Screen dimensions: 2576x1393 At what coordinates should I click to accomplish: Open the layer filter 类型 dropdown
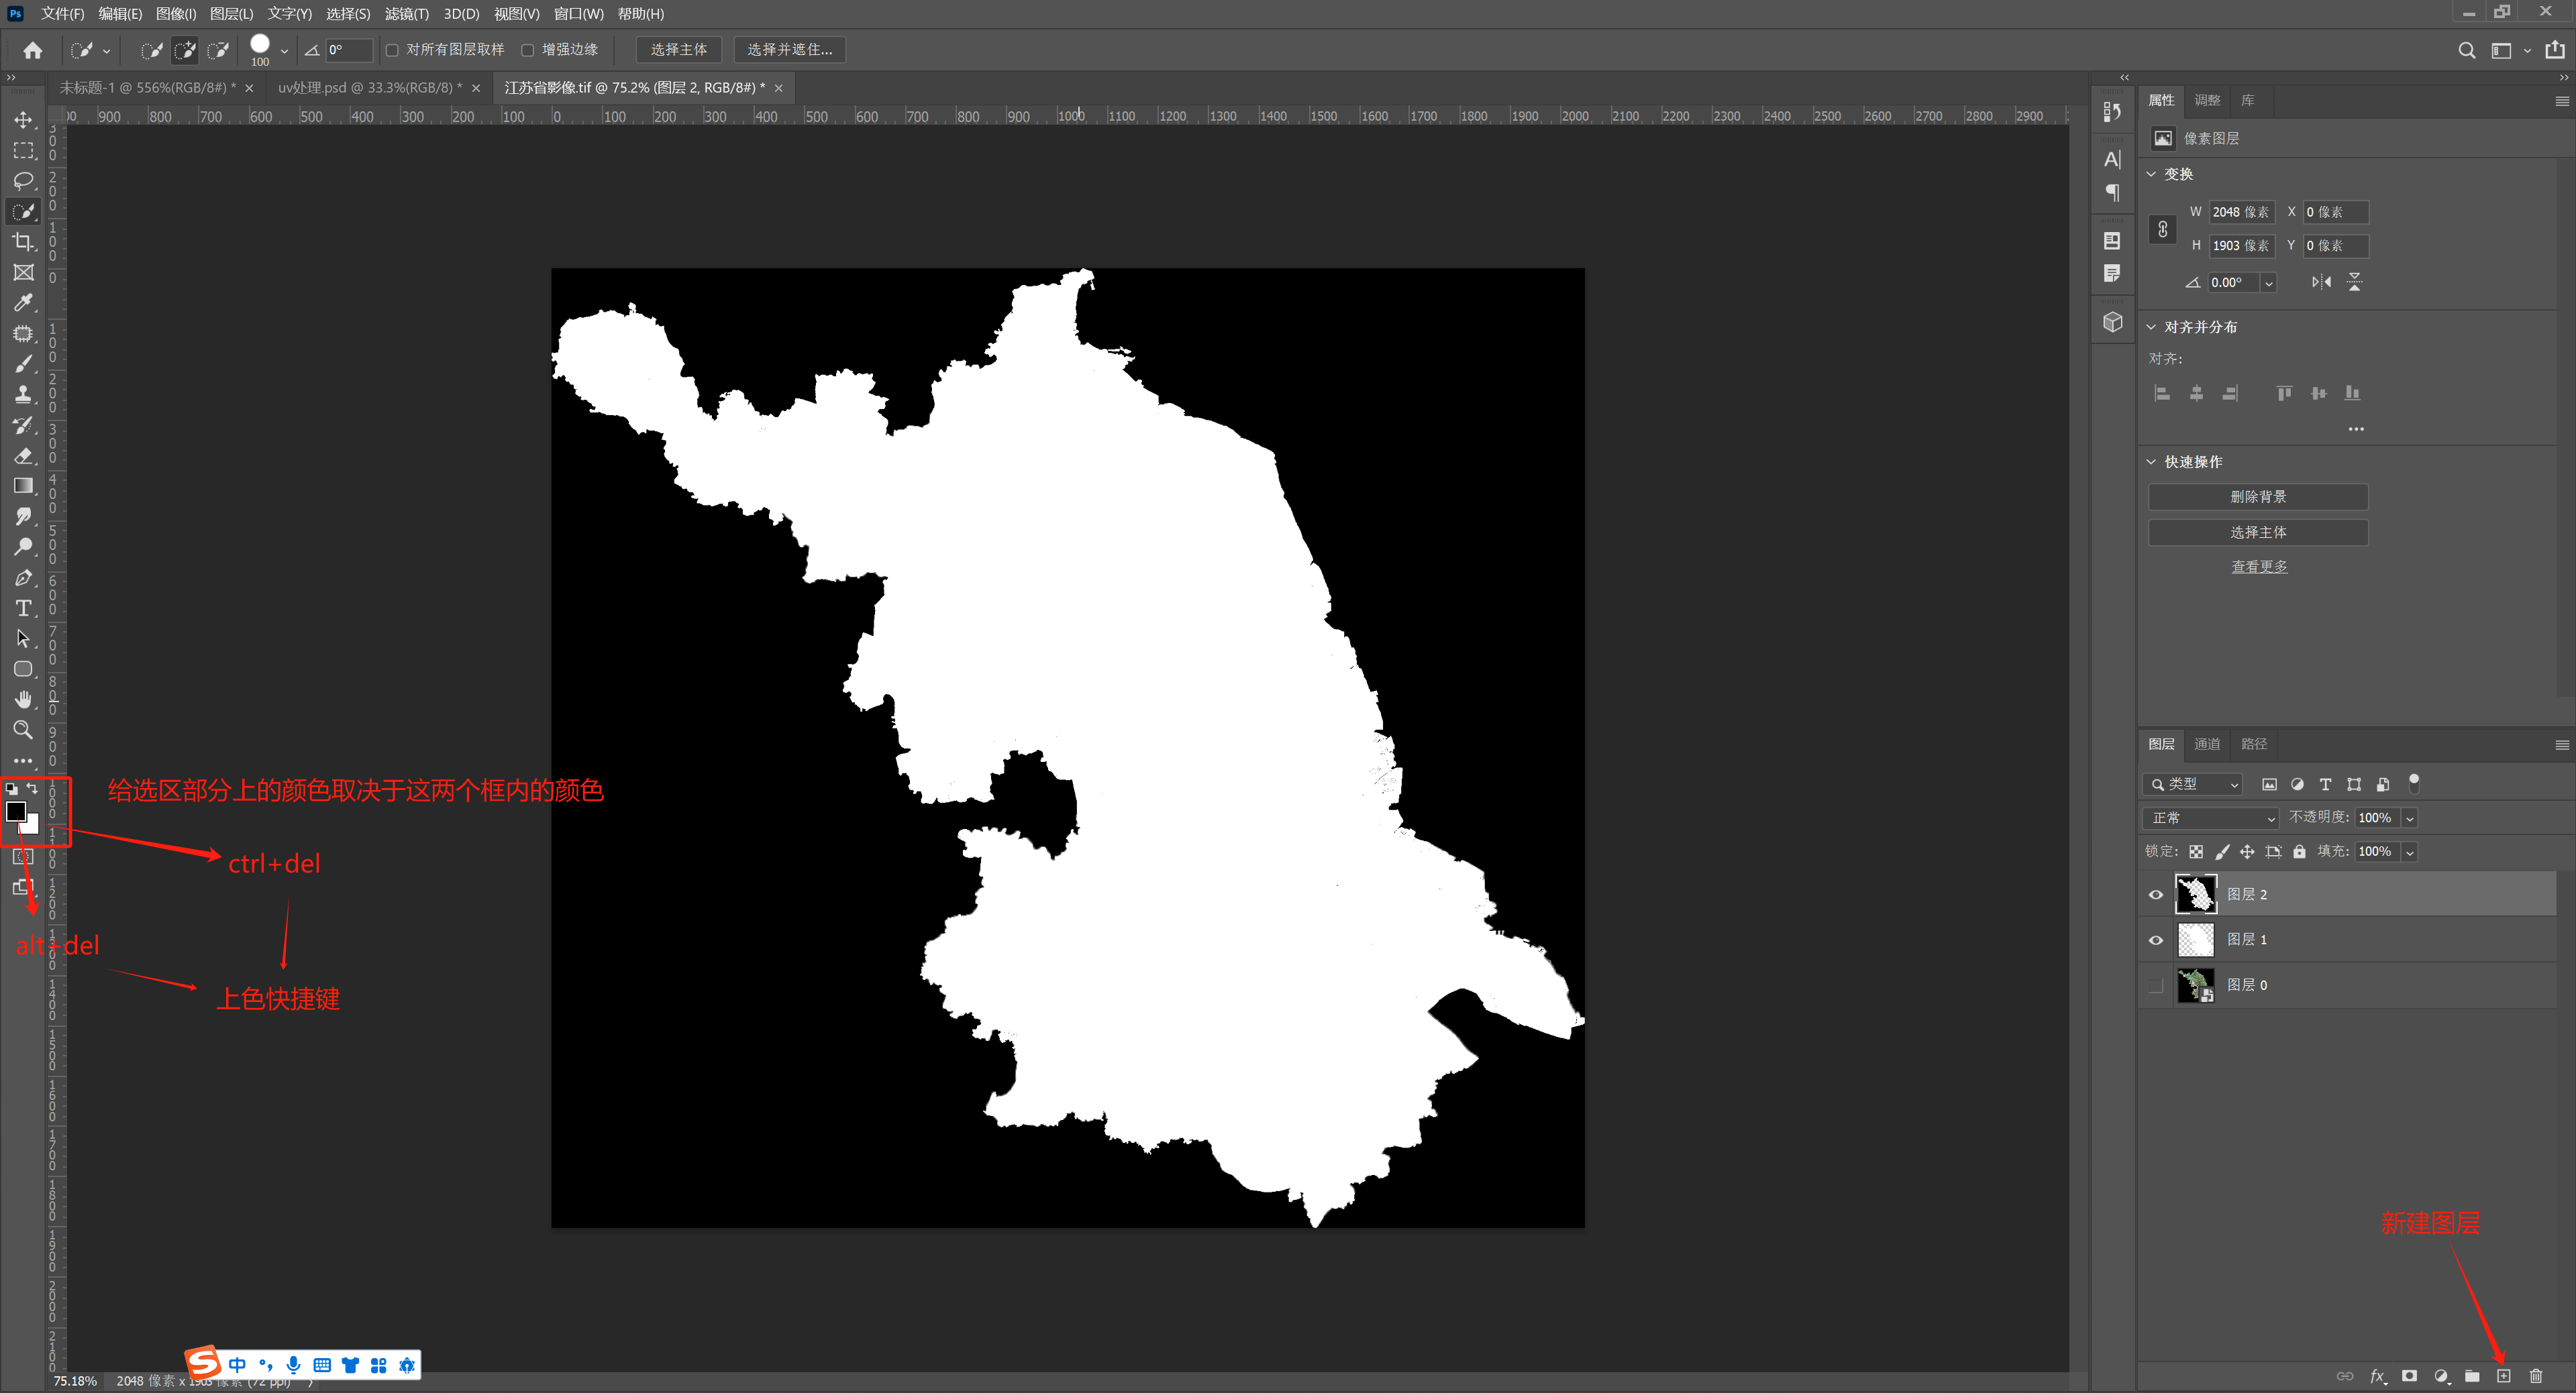pos(2193,785)
